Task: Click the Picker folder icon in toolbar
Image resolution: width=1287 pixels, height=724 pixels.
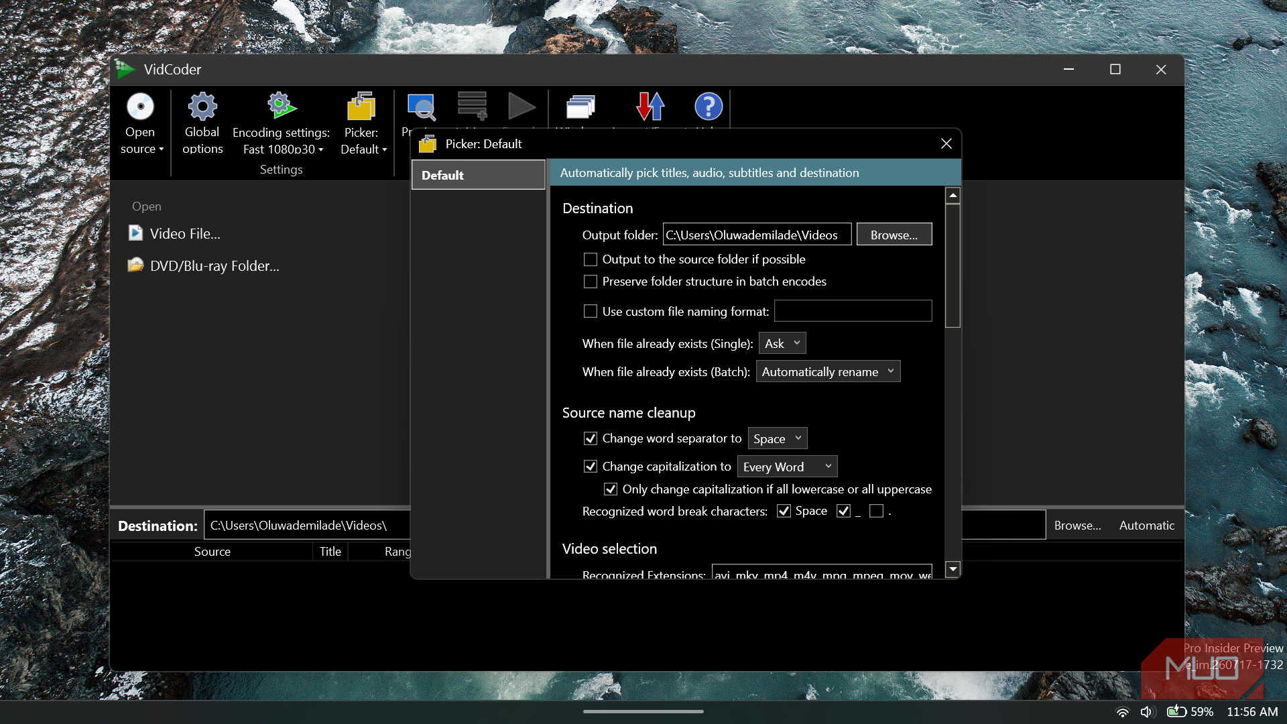Action: coord(361,107)
